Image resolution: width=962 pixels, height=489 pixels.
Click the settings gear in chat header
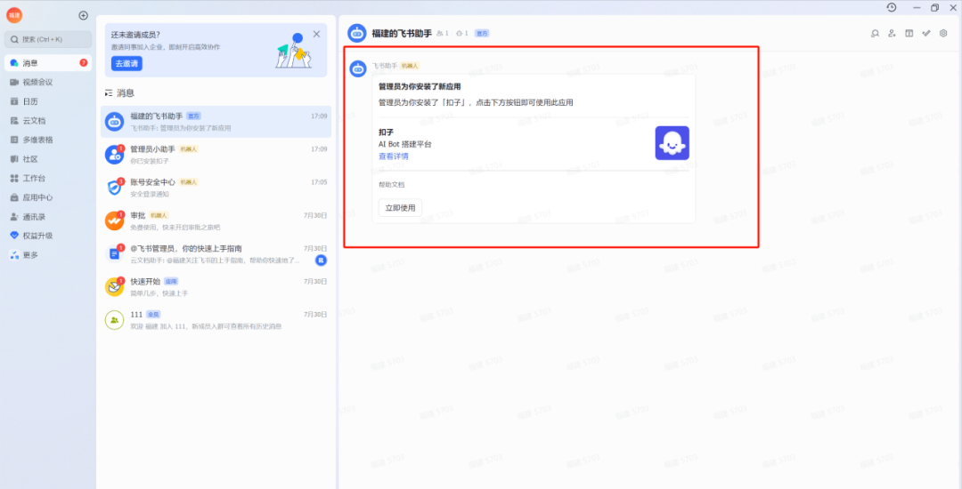click(943, 33)
